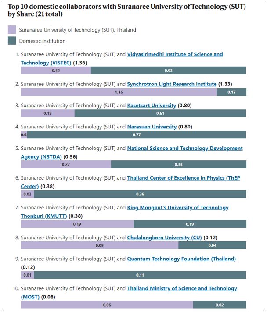This screenshot has height=312, width=267.
Task: Select the 0.42 SUT bar for VISTEC
Action: point(56,71)
